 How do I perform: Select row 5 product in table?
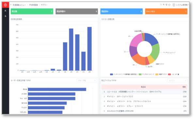[144, 111]
